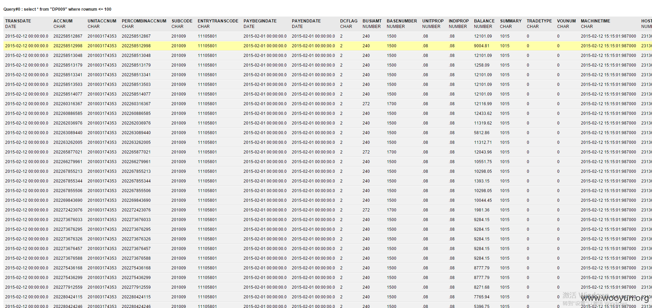This screenshot has height=308, width=652.
Task: Select the UNITACCNUM column header
Action: point(102,21)
